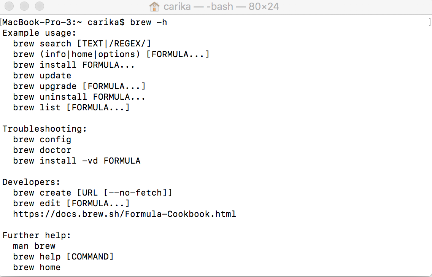Click the yellow minimize button
The height and width of the screenshot is (277, 432).
click(x=24, y=6)
